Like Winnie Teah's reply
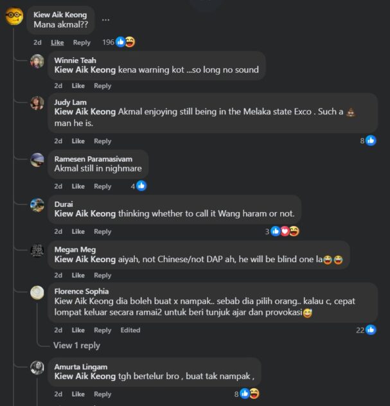 coord(78,86)
